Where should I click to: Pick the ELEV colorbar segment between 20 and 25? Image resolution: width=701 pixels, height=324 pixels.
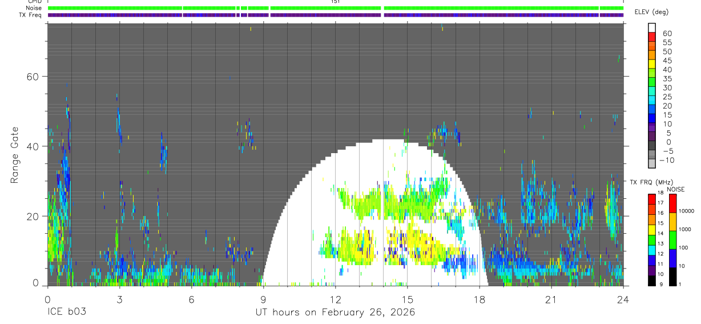652,99
